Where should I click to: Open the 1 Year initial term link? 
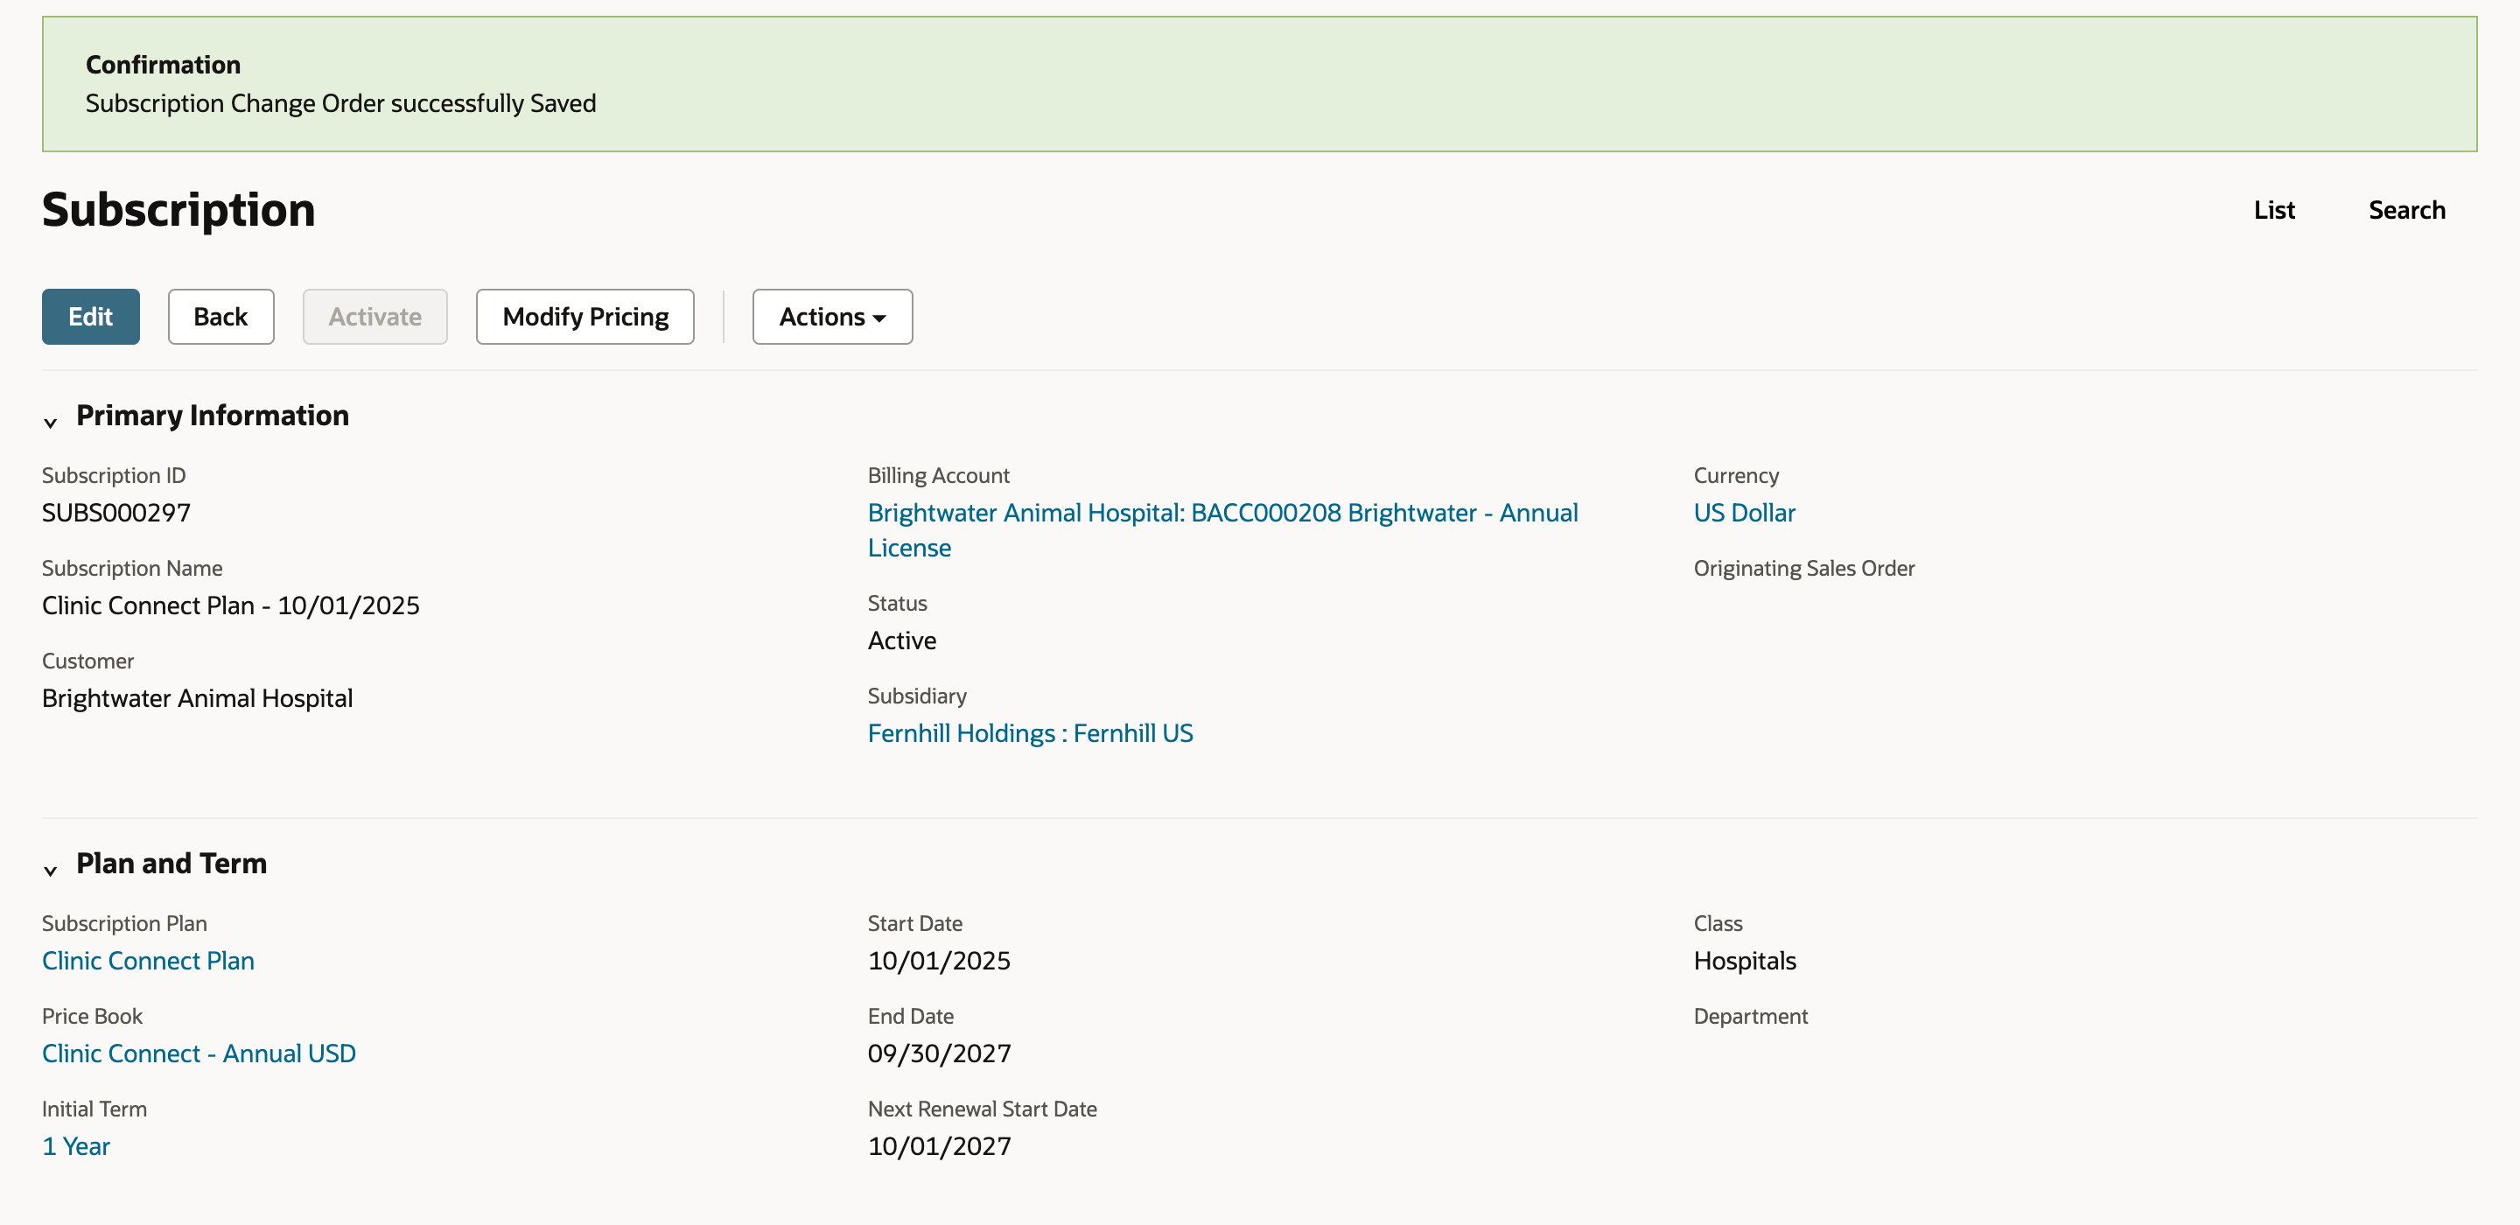point(75,1145)
